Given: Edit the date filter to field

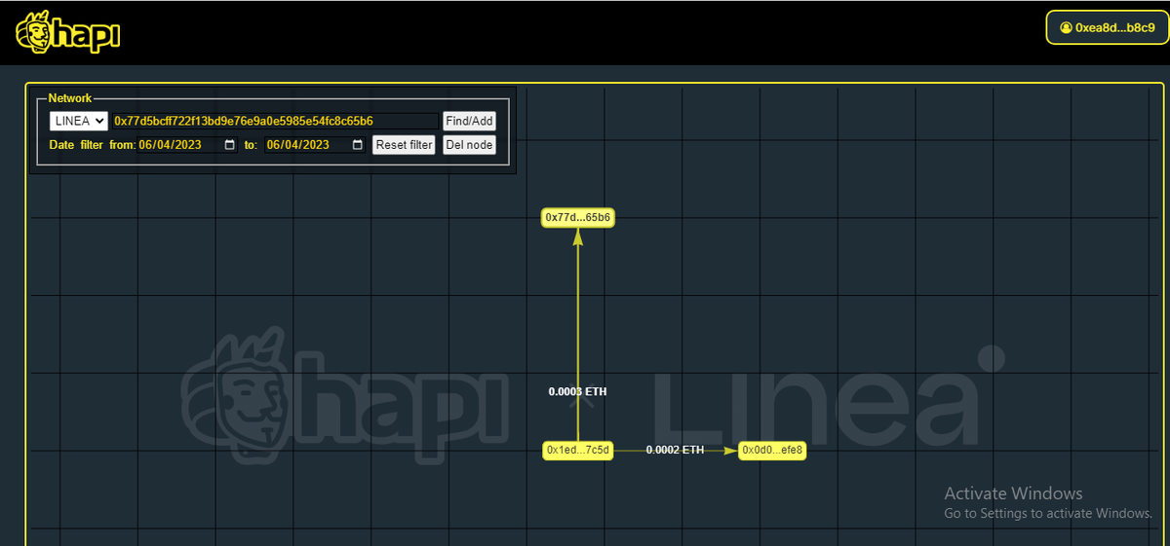Looking at the screenshot, I should tap(315, 145).
